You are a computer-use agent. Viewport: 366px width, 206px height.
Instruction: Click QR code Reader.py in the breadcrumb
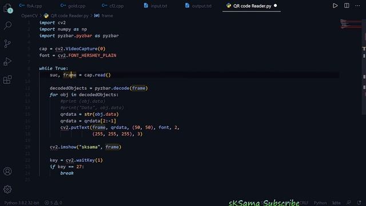(66, 15)
